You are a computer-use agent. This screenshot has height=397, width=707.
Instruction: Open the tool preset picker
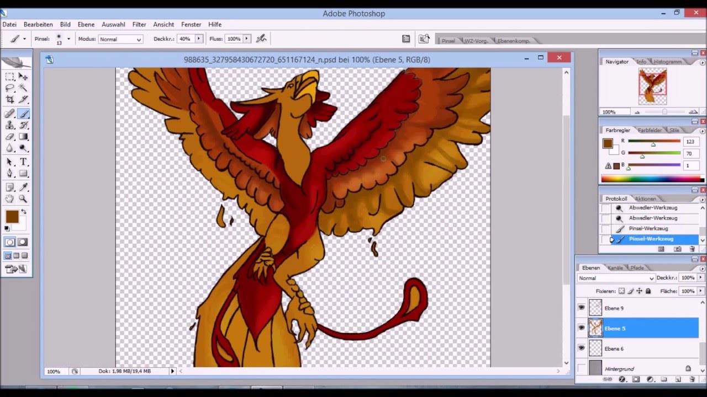[18, 39]
